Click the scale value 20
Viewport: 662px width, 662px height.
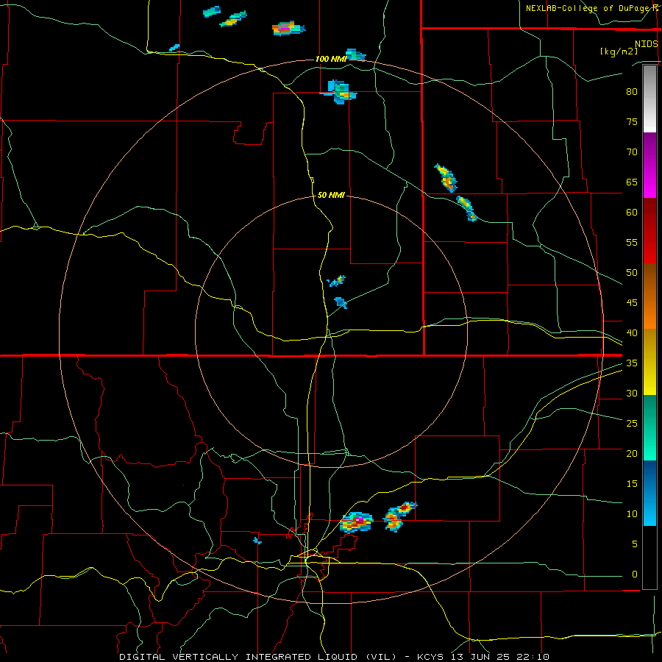point(632,453)
